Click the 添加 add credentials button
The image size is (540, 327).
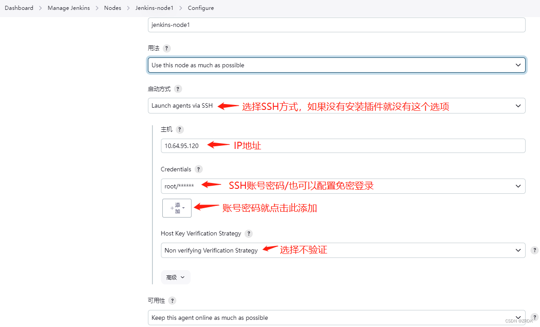(177, 208)
